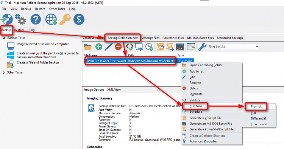
Task: Choose Generate an MS-DOS Batch File entry
Action: coord(212,124)
